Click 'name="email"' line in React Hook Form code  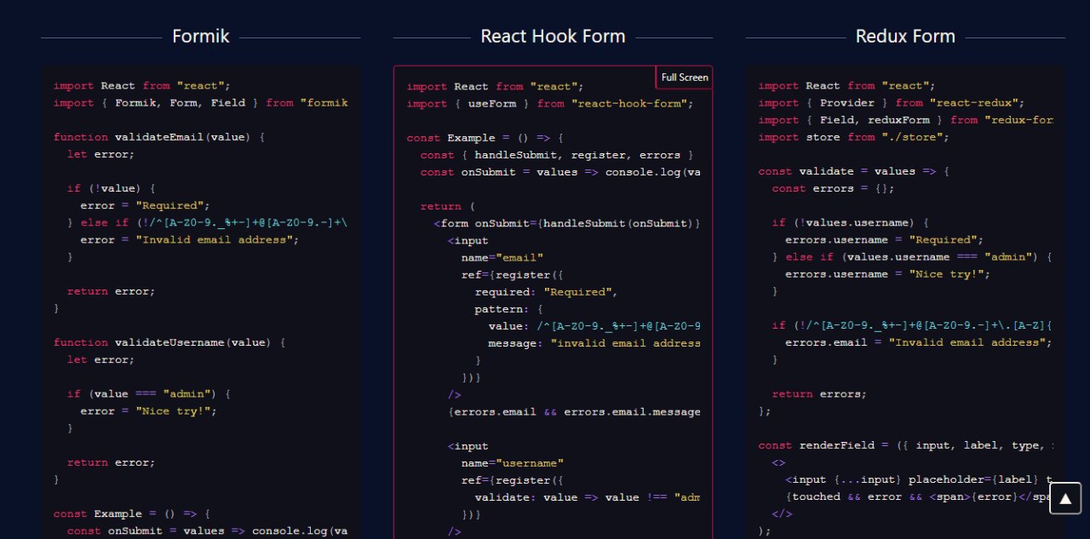pos(502,258)
